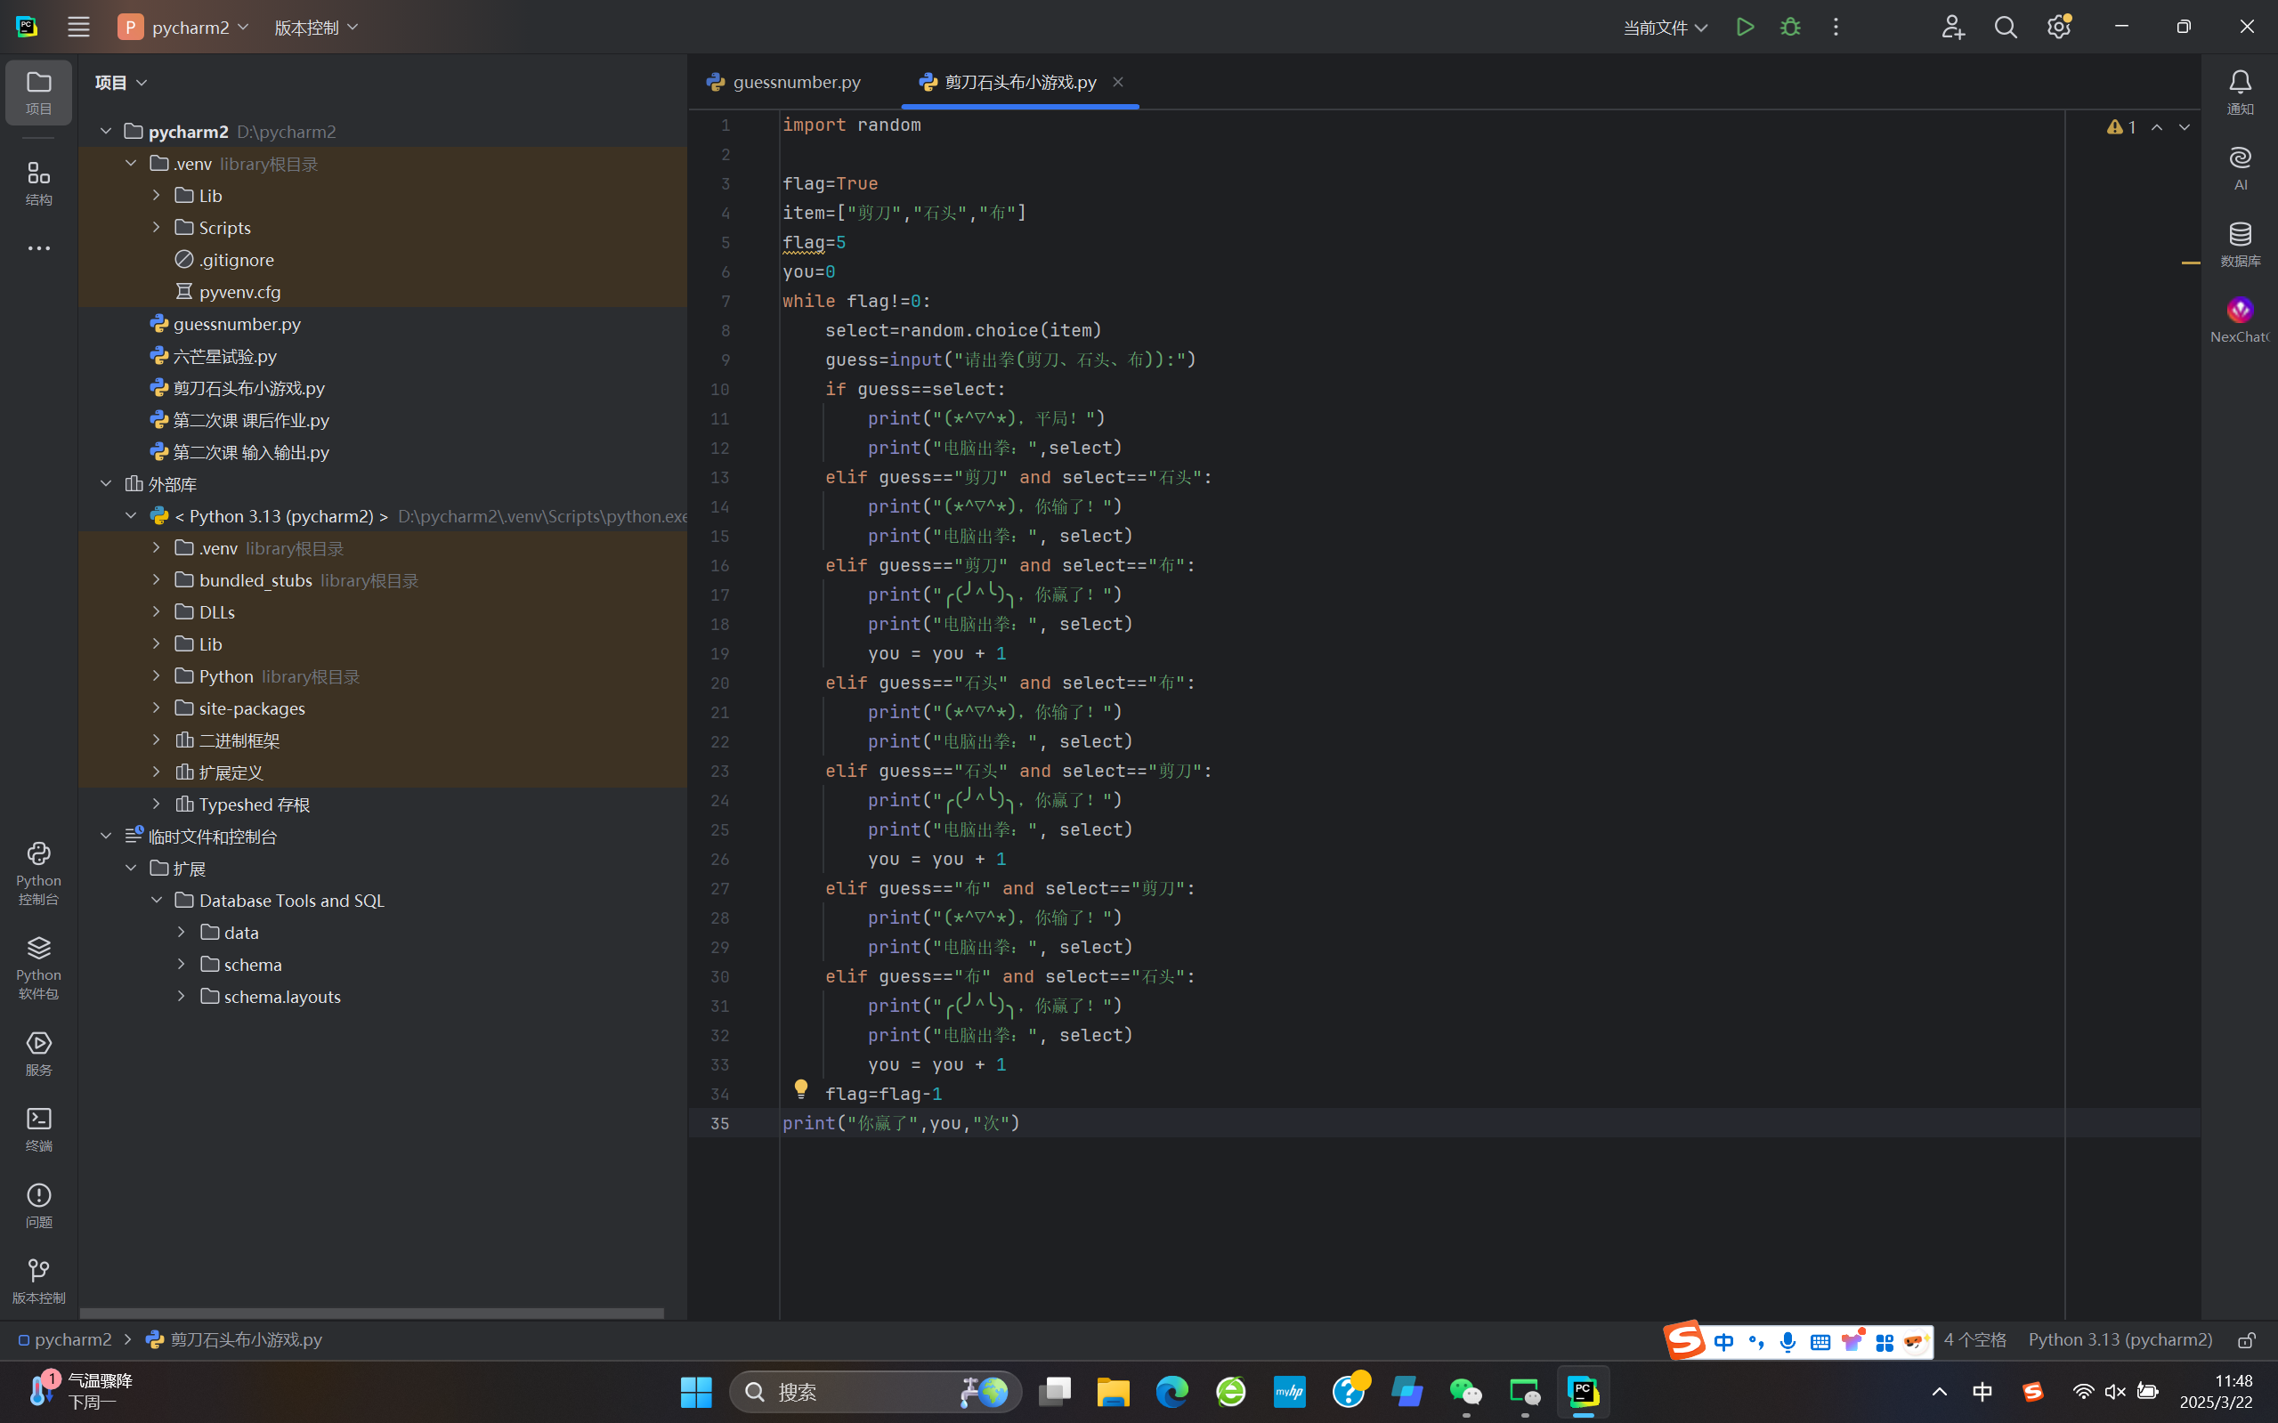The height and width of the screenshot is (1423, 2278).
Task: Open the Terminal tool window
Action: click(x=38, y=1128)
